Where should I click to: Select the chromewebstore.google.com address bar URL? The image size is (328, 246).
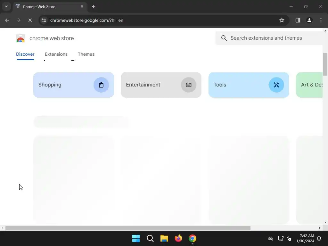coord(86,20)
